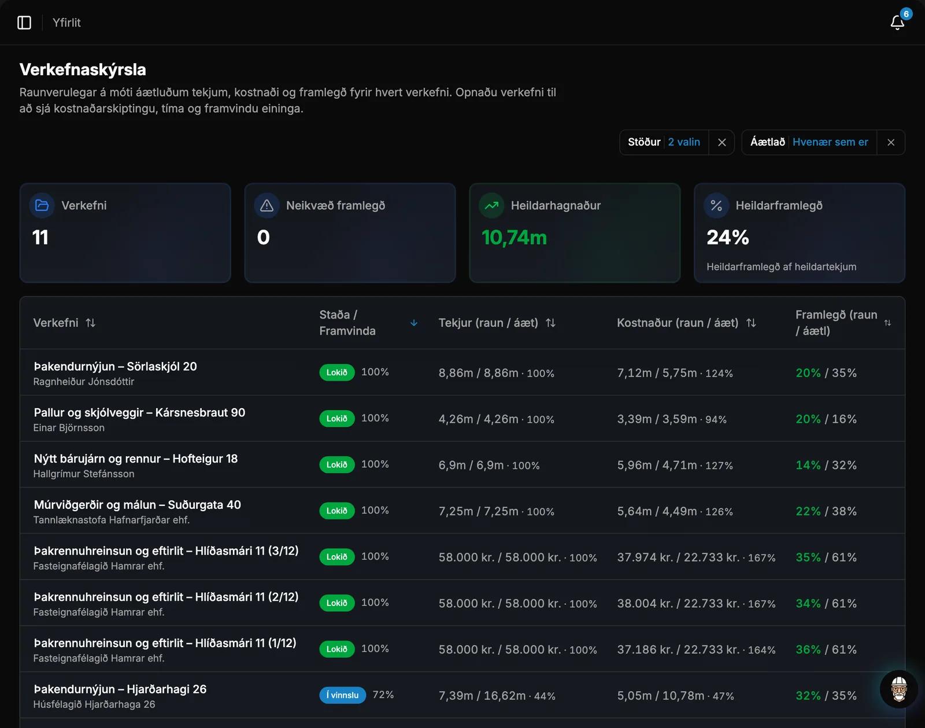
Task: Clear the Stöður filter with its X
Action: click(721, 142)
